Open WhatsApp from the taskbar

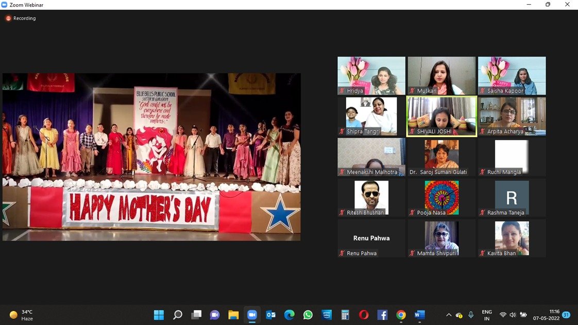308,315
